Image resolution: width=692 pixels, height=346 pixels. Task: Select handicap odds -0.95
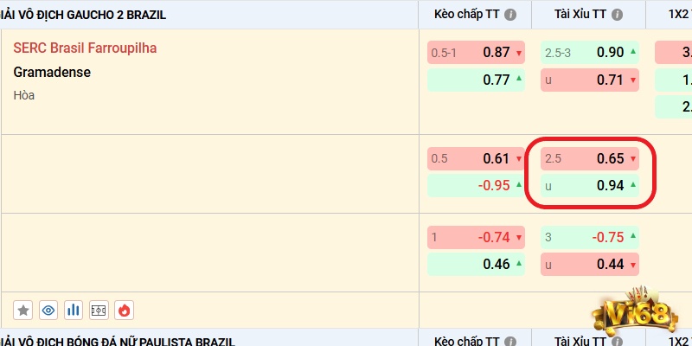(x=477, y=185)
